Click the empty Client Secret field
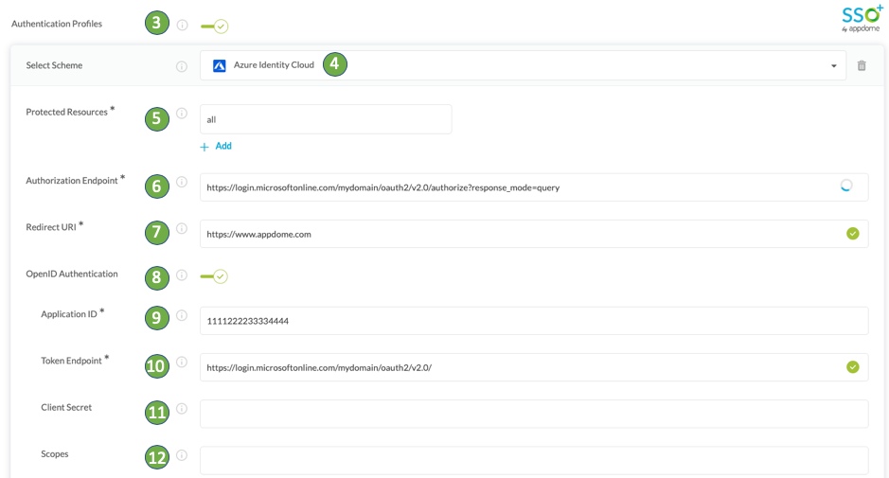 point(533,414)
